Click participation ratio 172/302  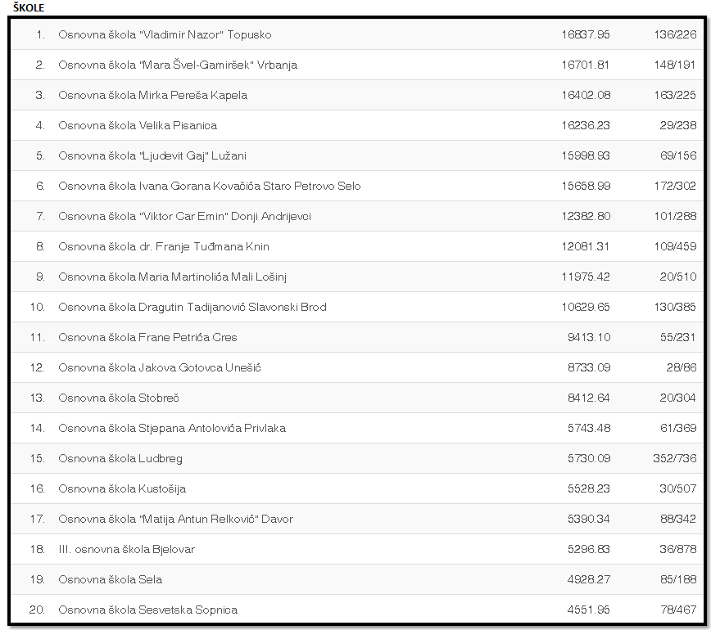pos(675,187)
